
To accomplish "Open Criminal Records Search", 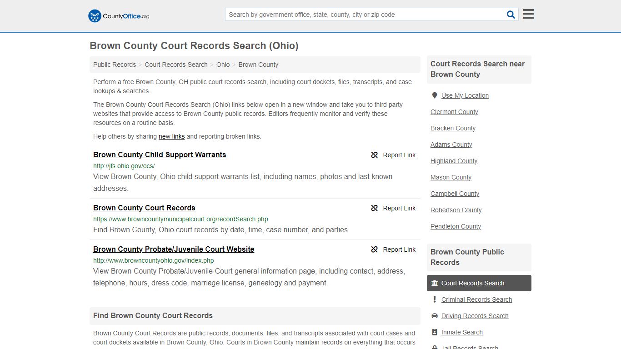I will [476, 299].
